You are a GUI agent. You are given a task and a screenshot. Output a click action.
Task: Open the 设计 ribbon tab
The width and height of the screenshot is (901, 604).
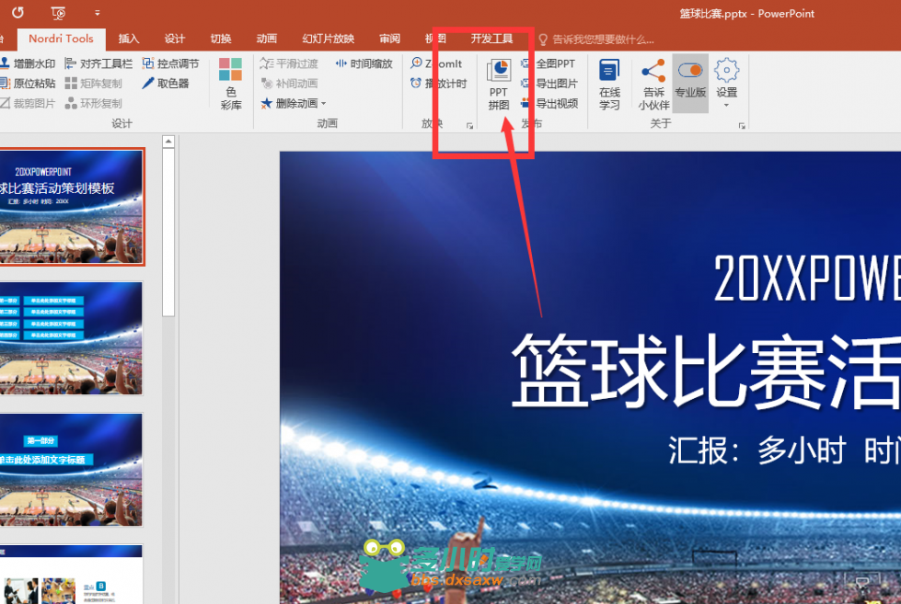[175, 39]
